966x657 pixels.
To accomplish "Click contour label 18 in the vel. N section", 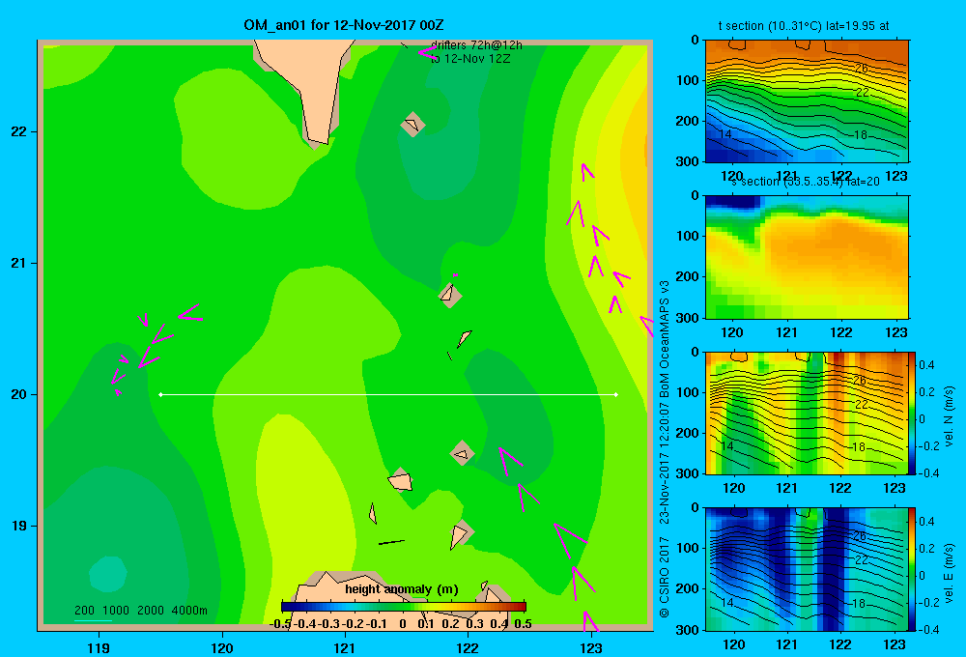I will pos(861,446).
